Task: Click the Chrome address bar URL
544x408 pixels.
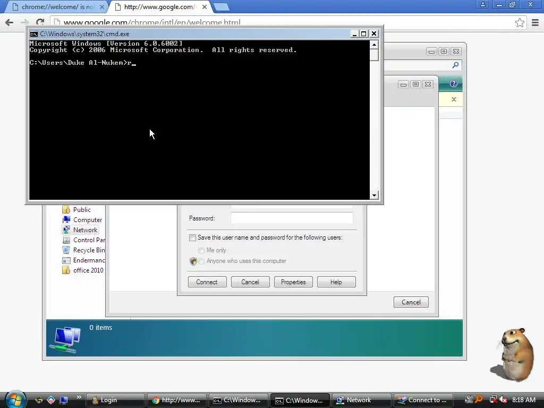Action: pyautogui.click(x=152, y=22)
